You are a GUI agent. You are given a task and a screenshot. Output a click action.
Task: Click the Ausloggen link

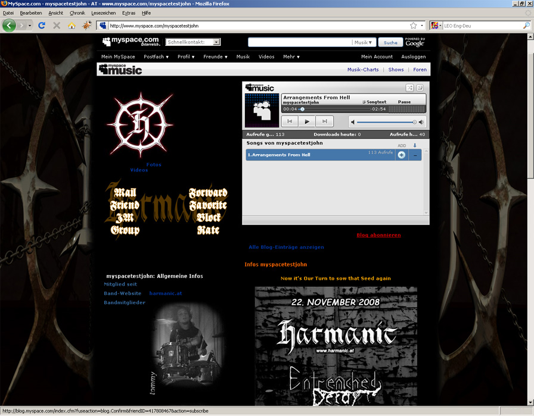(x=413, y=57)
